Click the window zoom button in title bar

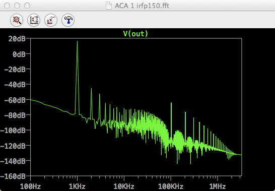(x=27, y=6)
